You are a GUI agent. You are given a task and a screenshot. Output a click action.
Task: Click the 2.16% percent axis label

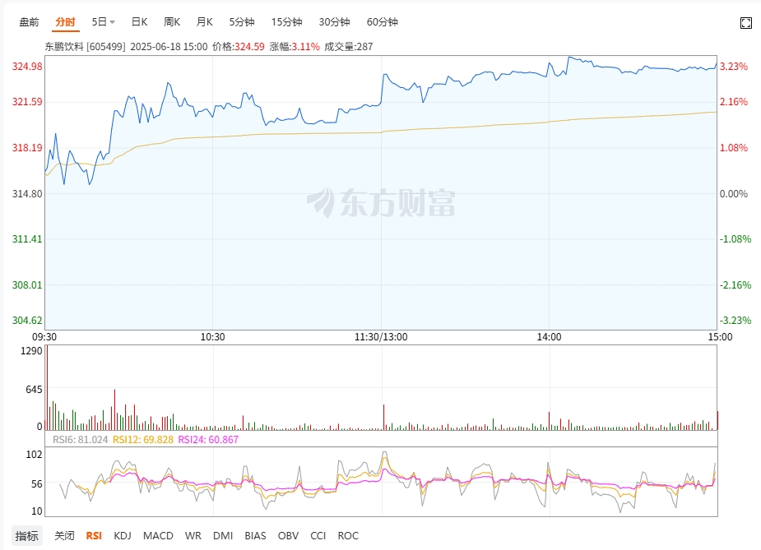[733, 102]
